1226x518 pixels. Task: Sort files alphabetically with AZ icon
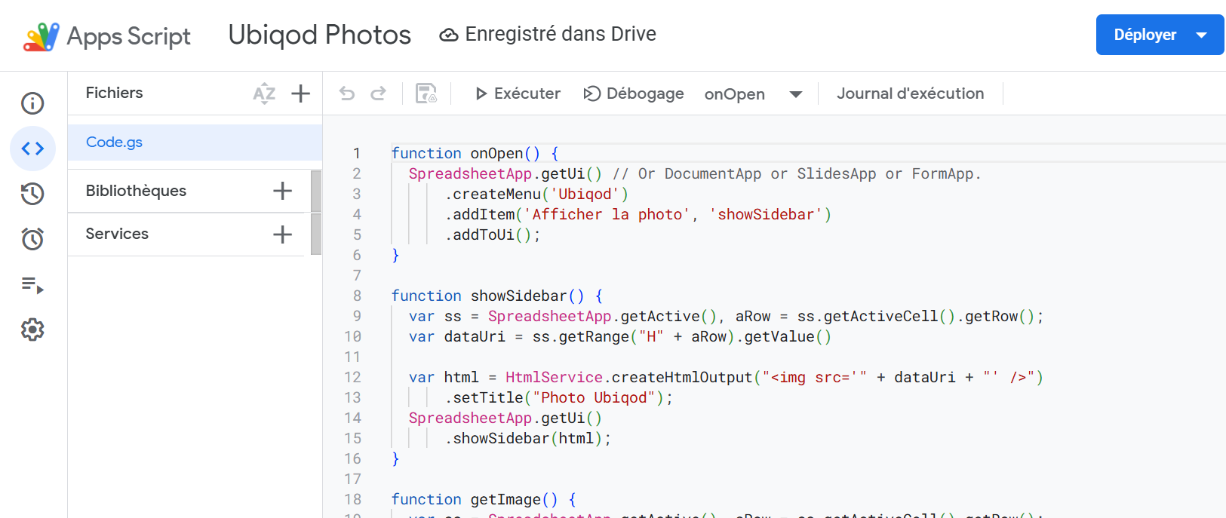pos(264,93)
